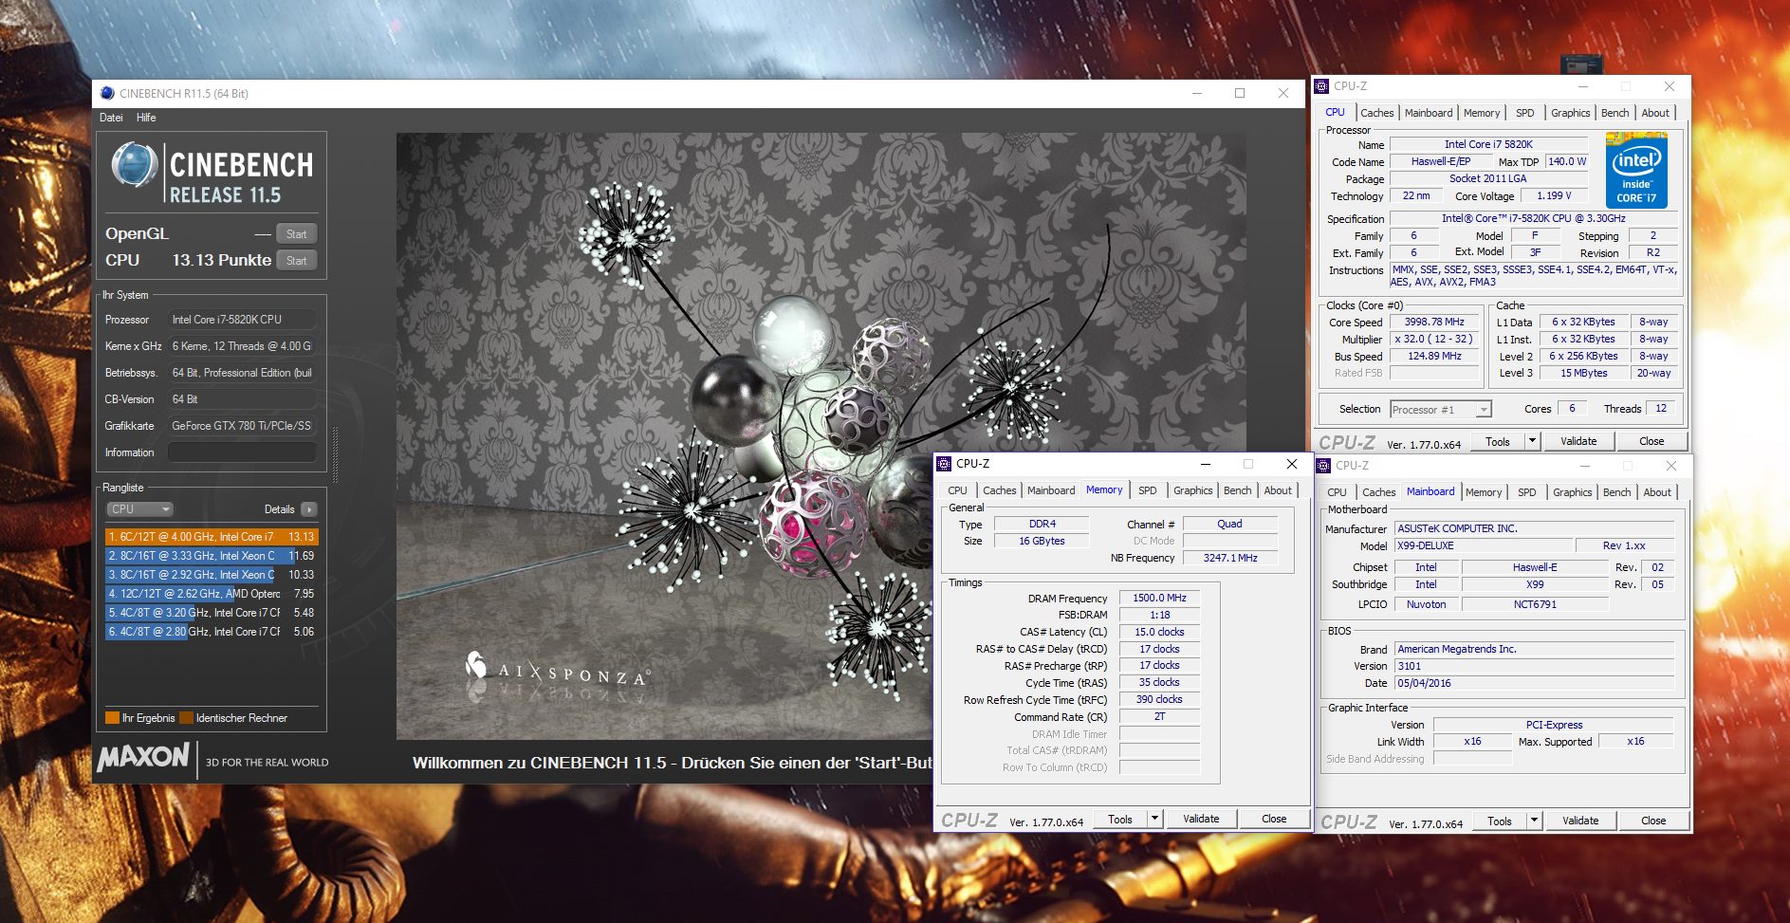Click the Information input field in Cinebench

[x=242, y=452]
